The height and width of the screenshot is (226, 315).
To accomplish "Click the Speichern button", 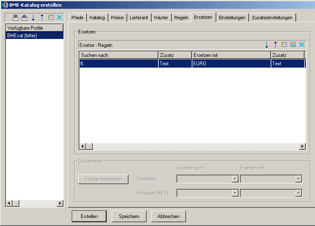I will [129, 216].
